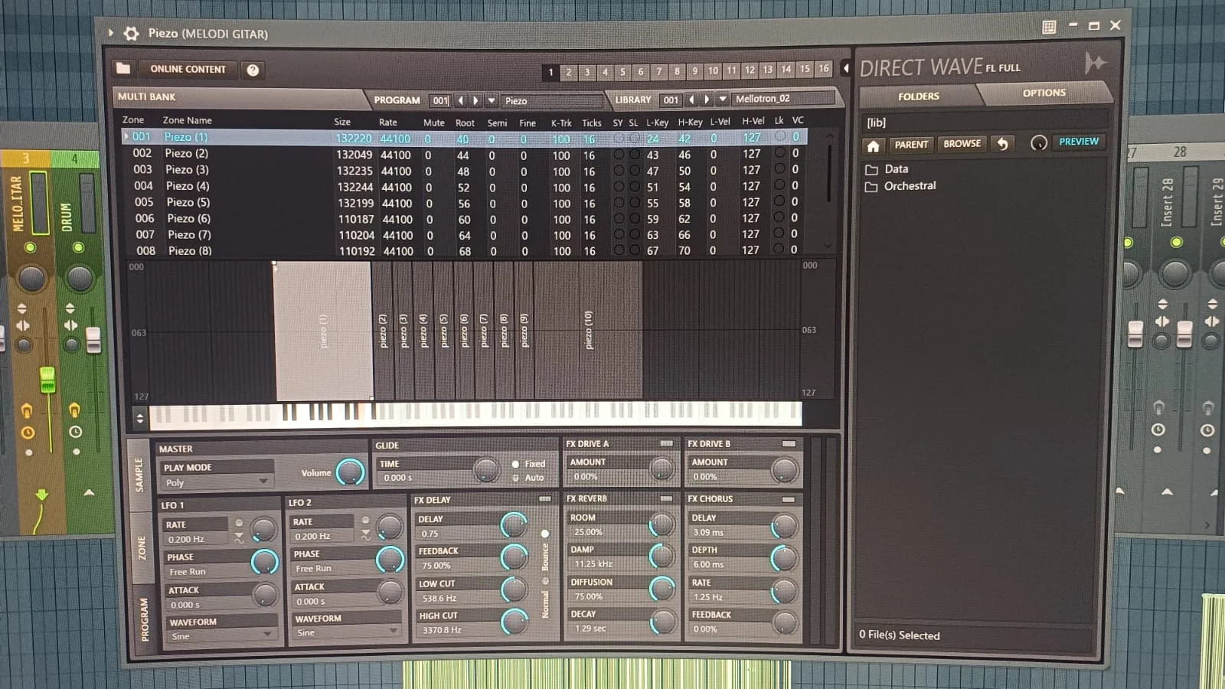1225x689 pixels.
Task: Click the folder icon beside Online Content
Action: (x=123, y=69)
